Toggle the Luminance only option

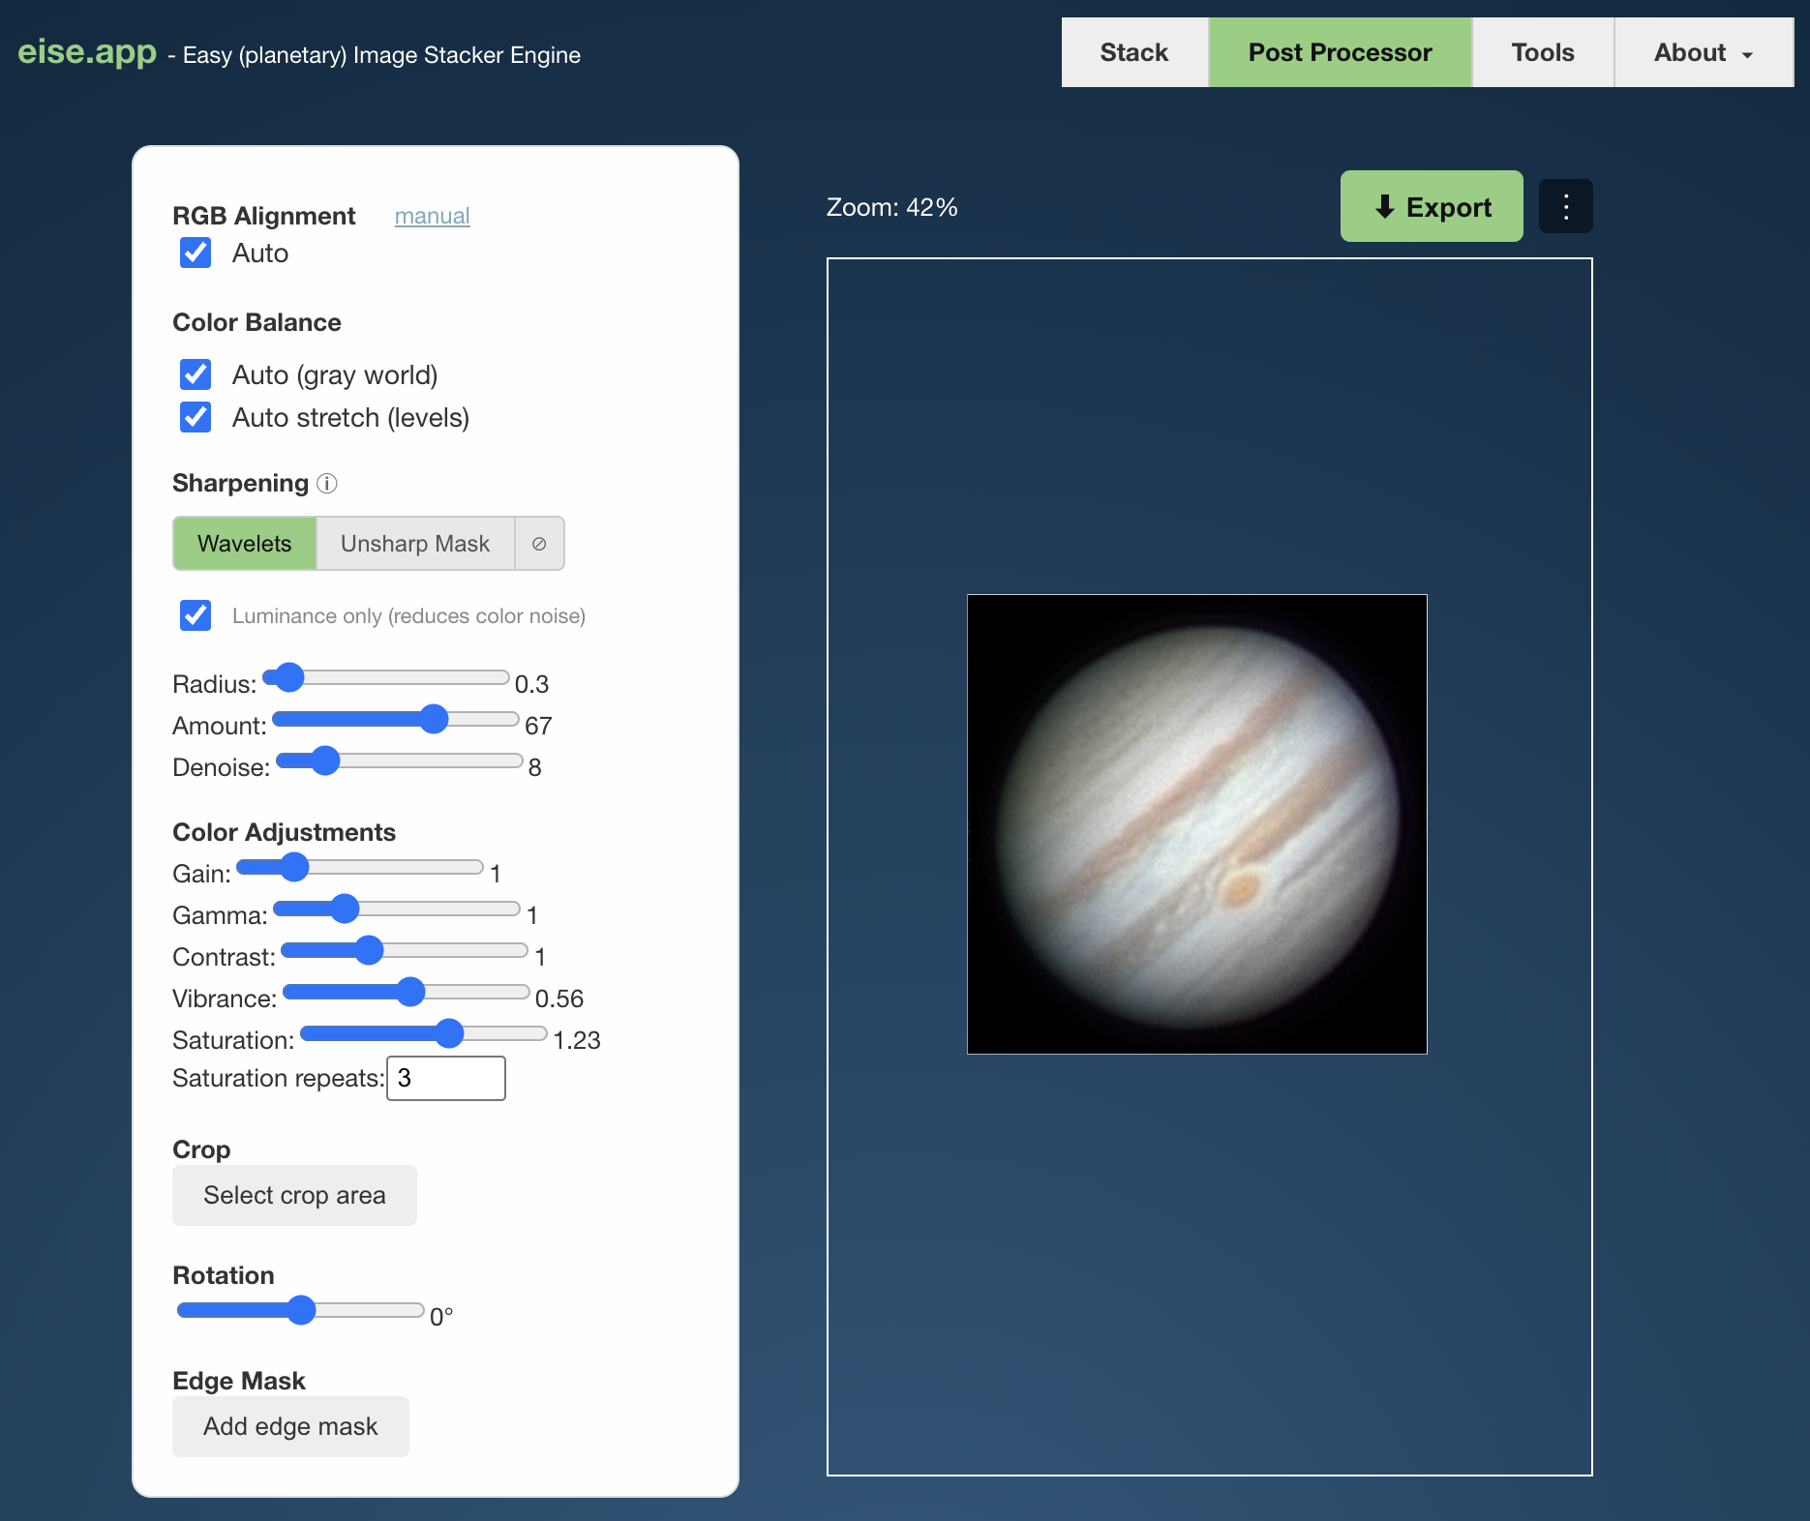(195, 615)
